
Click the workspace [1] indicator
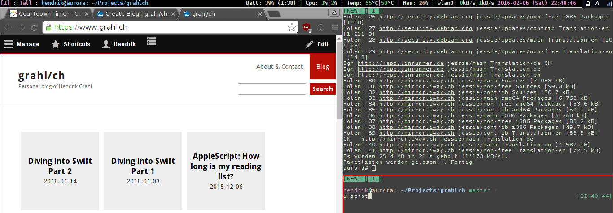[x=6, y=3]
